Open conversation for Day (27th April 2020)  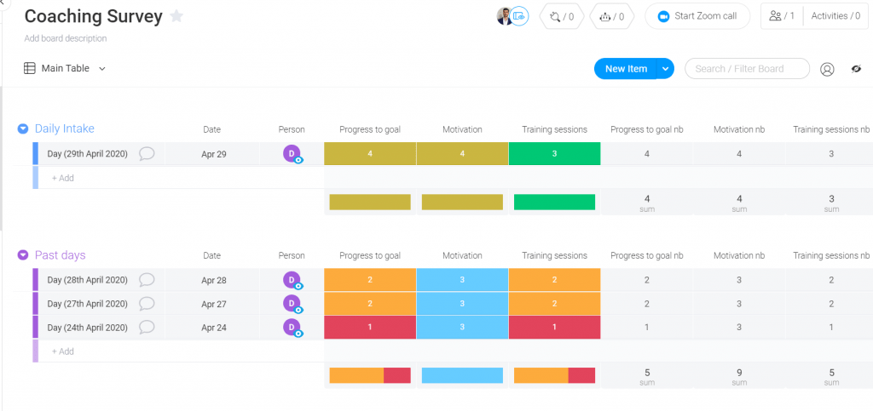147,304
